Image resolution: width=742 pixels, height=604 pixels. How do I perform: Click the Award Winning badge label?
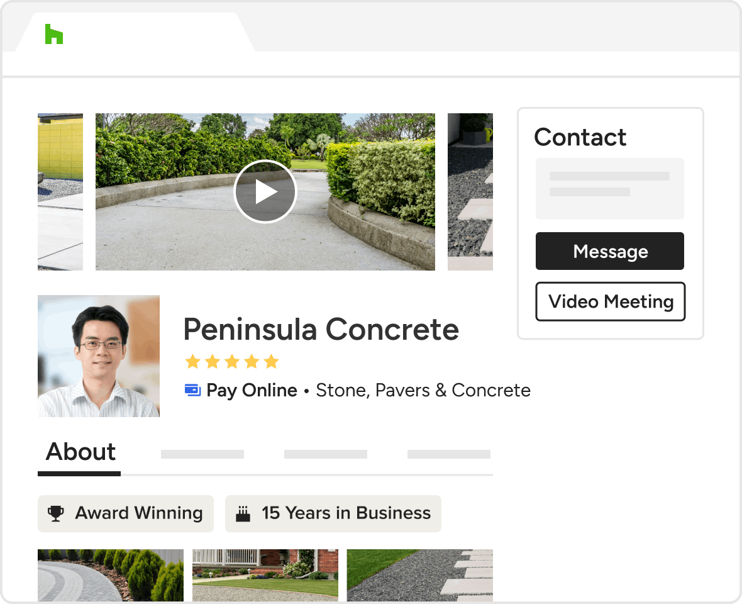click(139, 513)
